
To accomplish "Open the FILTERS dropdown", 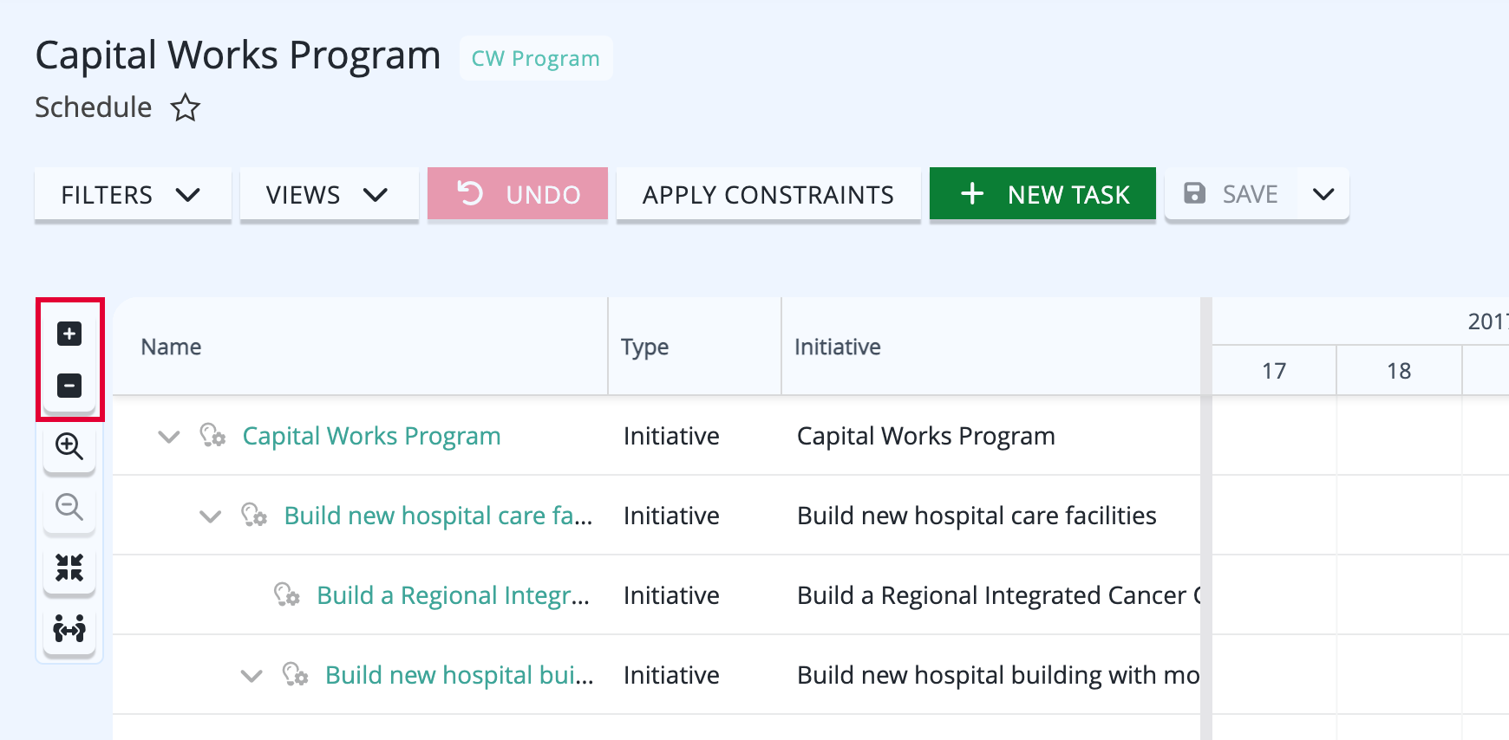I will click(133, 195).
